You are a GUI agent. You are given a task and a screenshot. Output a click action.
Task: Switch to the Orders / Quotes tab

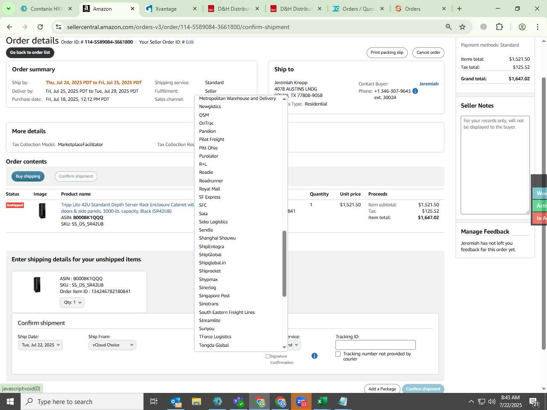pyautogui.click(x=358, y=9)
